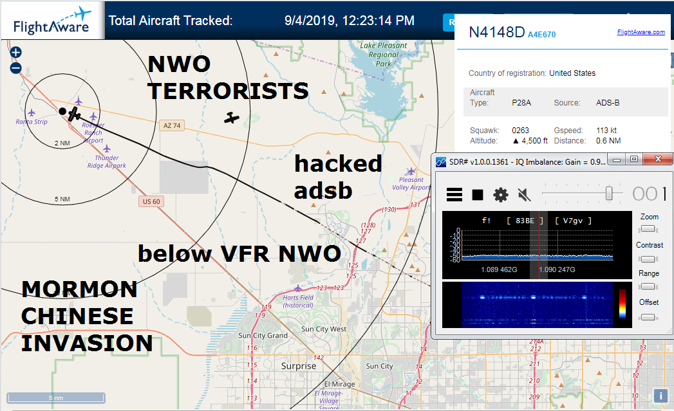Toggle the SDR# mute speaker icon
This screenshot has height=411, width=674.
coord(524,195)
